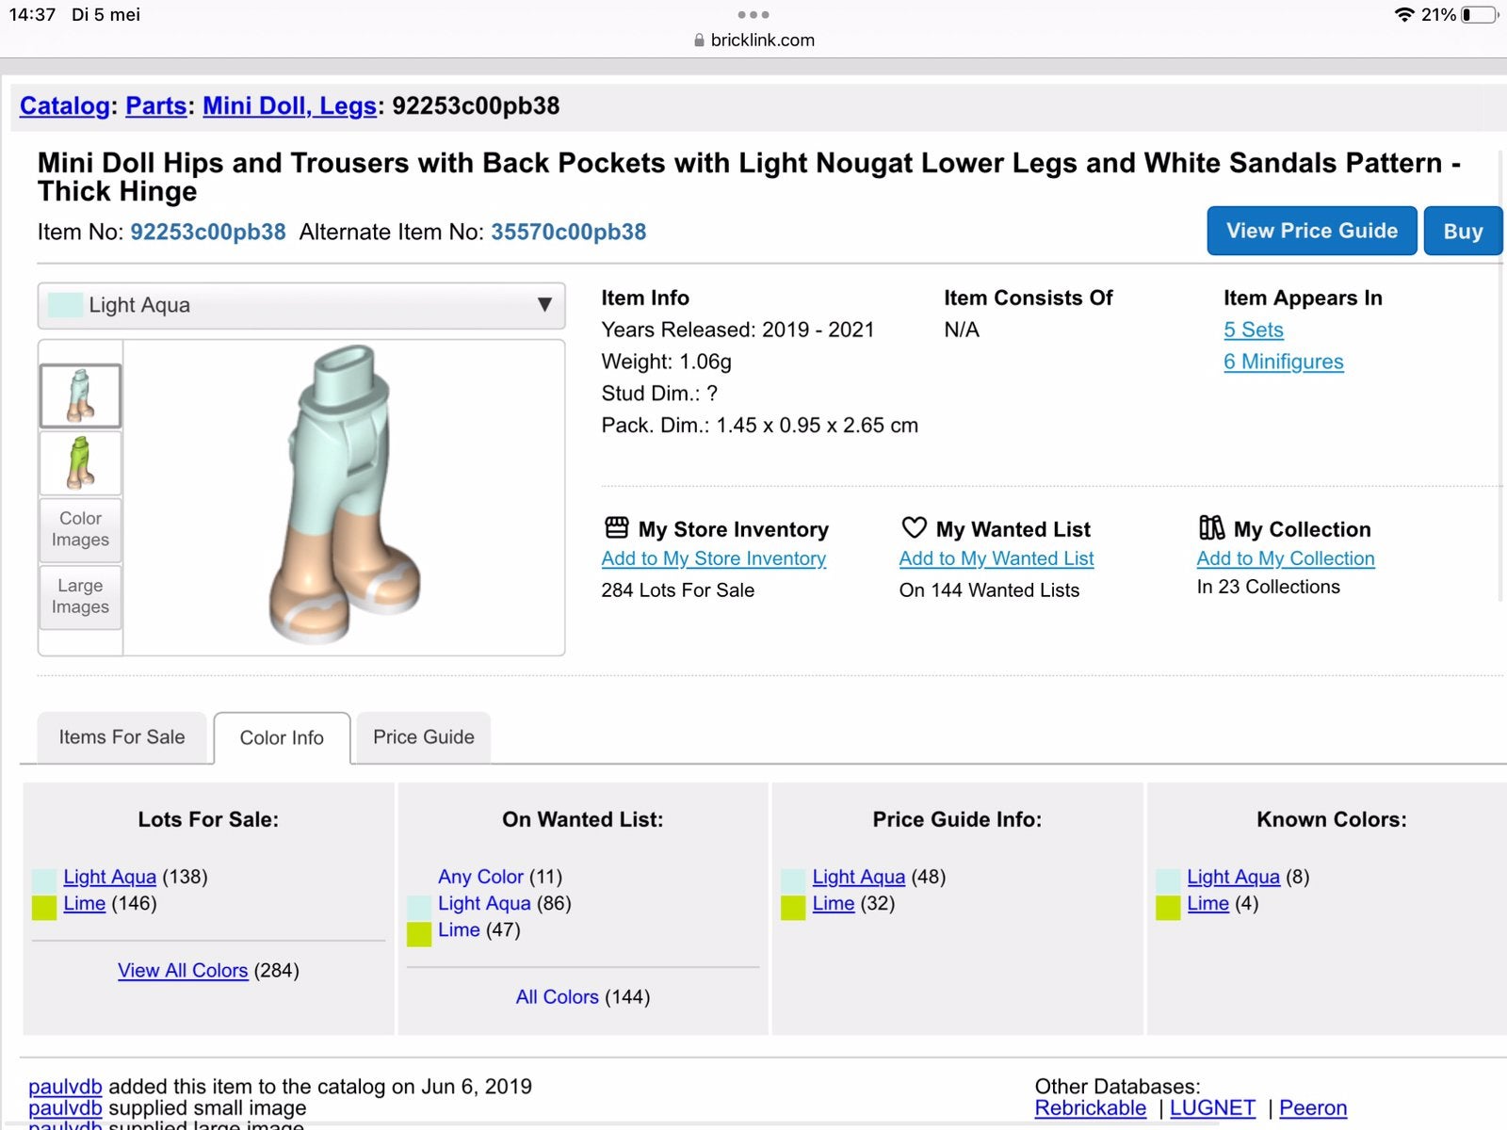1507x1130 pixels.
Task: Click the My Wanted List heart icon
Action: click(914, 527)
